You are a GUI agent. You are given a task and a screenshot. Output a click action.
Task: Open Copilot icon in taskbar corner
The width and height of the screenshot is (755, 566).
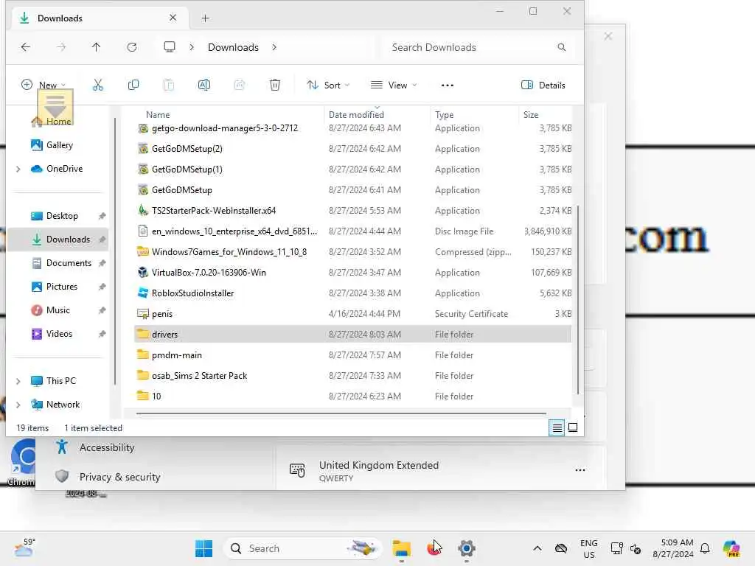[x=731, y=548]
